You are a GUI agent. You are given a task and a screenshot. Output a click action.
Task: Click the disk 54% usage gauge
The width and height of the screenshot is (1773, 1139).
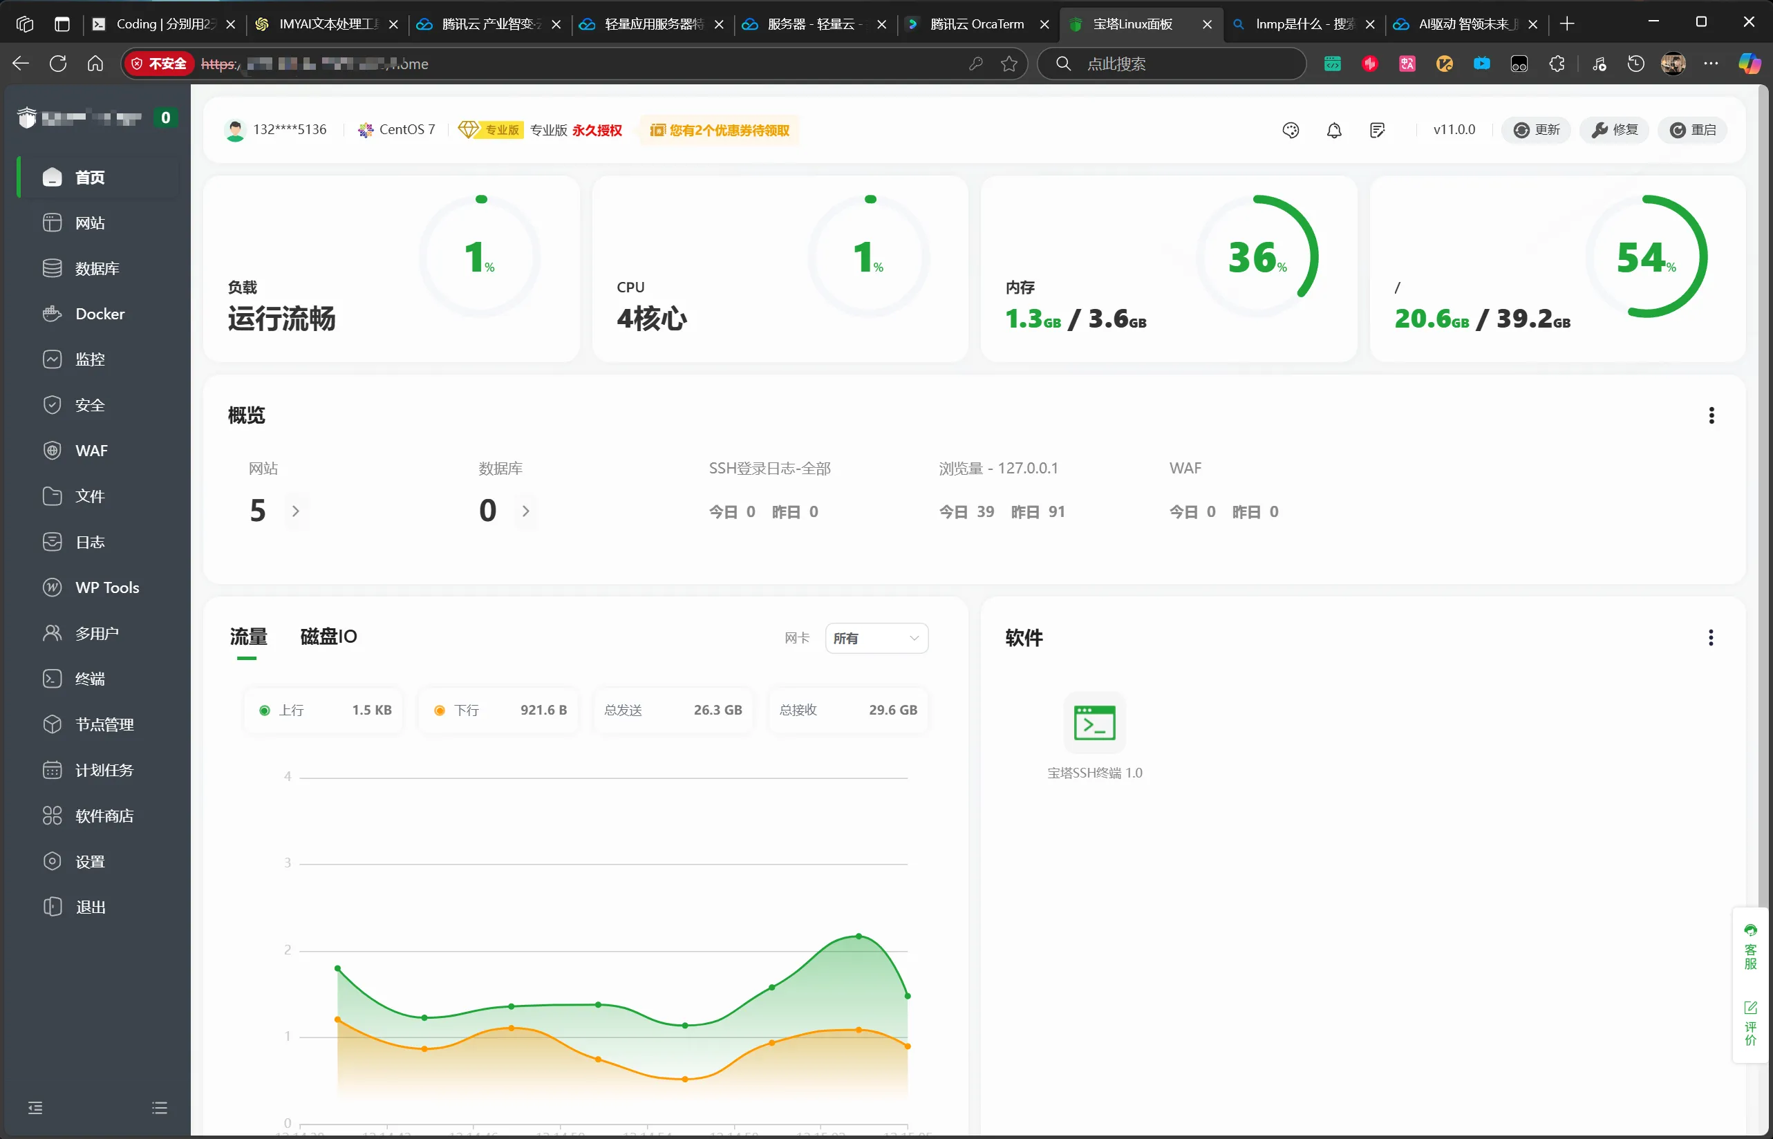(x=1647, y=256)
